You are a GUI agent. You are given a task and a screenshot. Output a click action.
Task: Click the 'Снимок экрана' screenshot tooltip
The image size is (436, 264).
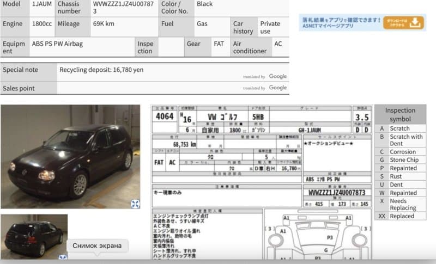coord(97,245)
